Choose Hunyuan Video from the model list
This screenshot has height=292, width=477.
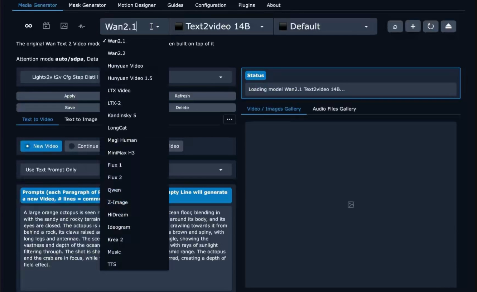[x=134, y=66]
